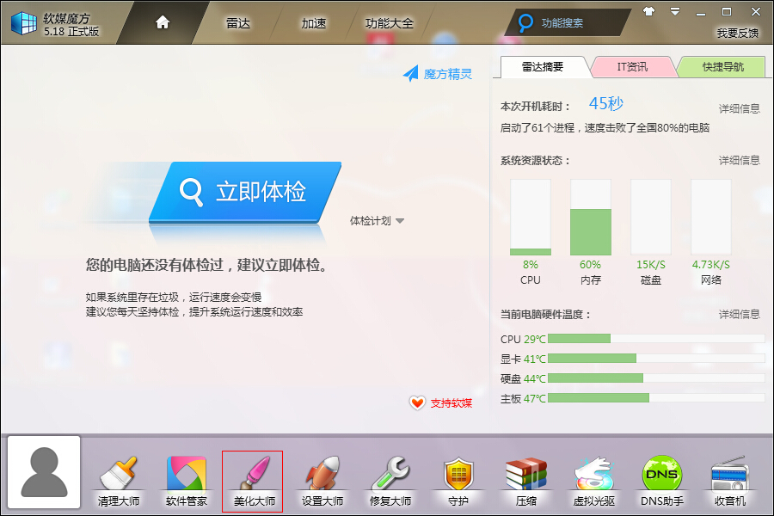Click the user avatar thumbnail
This screenshot has width=774, height=516.
point(43,472)
